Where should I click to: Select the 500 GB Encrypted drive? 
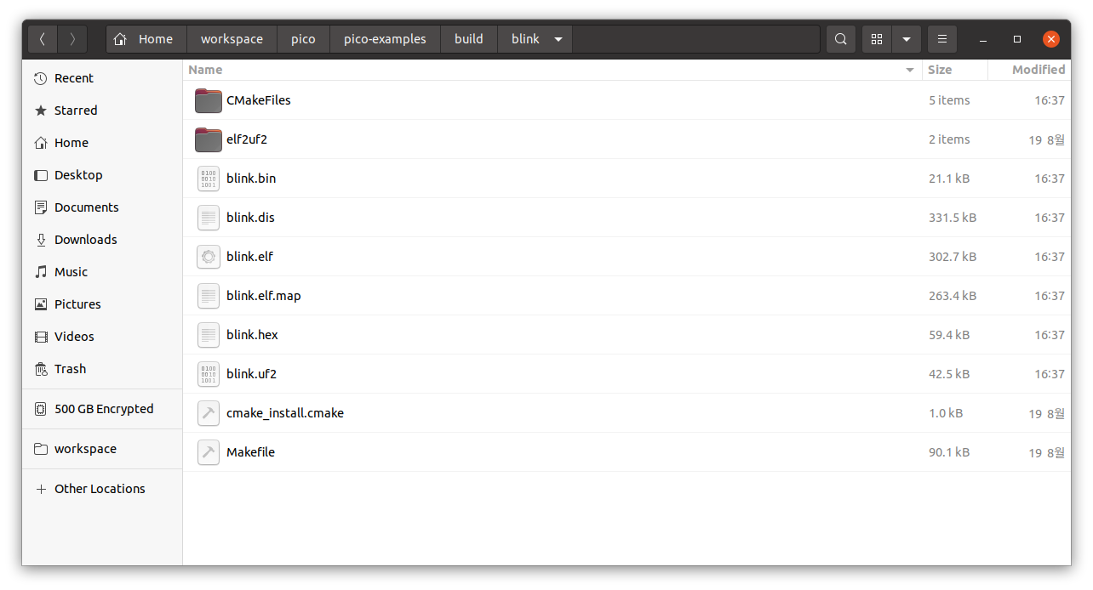102,409
